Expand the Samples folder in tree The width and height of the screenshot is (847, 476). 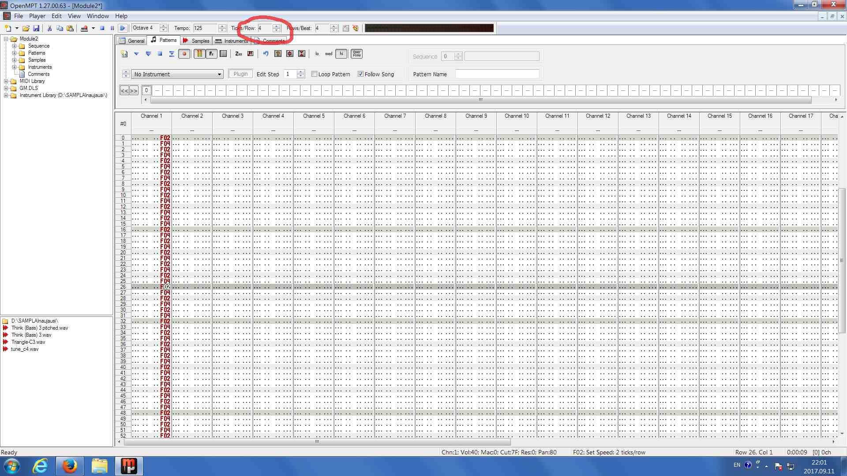14,60
